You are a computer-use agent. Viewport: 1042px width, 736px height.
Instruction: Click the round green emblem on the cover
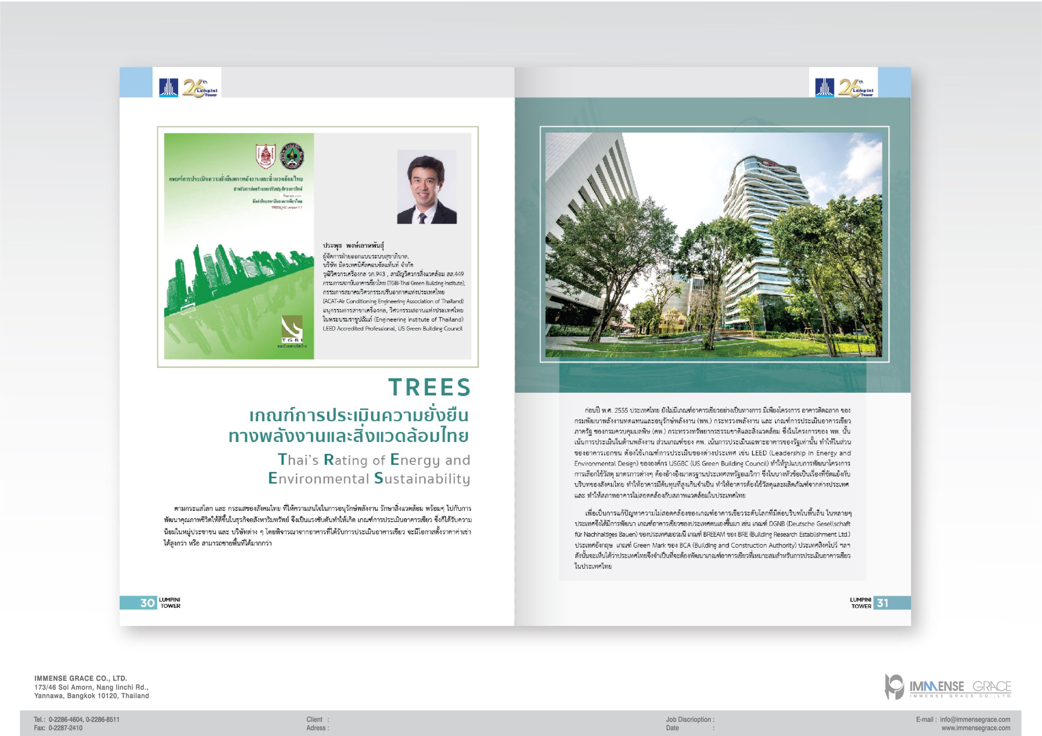pyautogui.click(x=292, y=156)
